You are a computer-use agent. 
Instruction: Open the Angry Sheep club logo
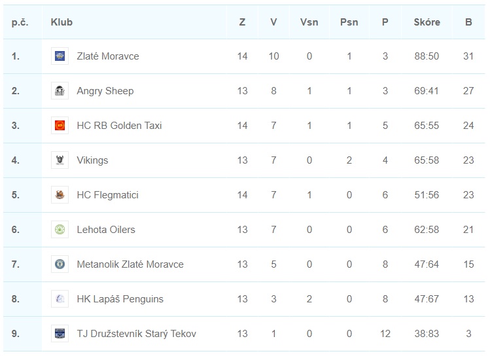[60, 91]
